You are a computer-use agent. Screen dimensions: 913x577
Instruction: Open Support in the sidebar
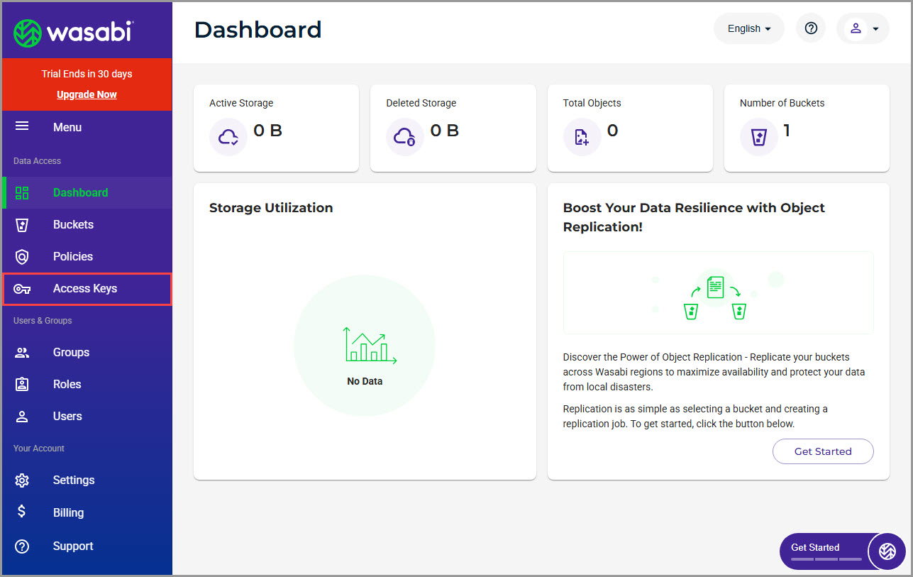(x=87, y=546)
